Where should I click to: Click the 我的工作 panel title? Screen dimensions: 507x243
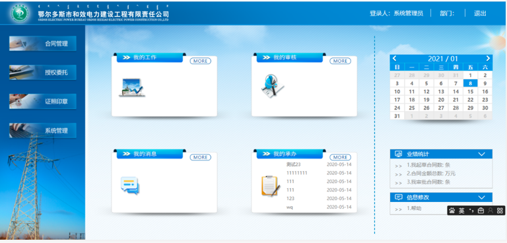click(x=145, y=57)
